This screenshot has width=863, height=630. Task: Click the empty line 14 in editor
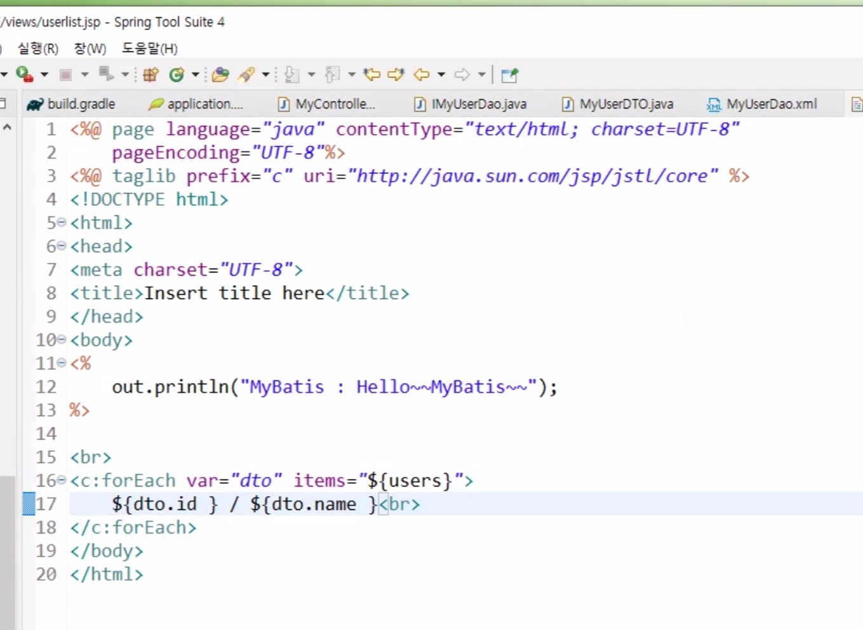[x=464, y=434]
